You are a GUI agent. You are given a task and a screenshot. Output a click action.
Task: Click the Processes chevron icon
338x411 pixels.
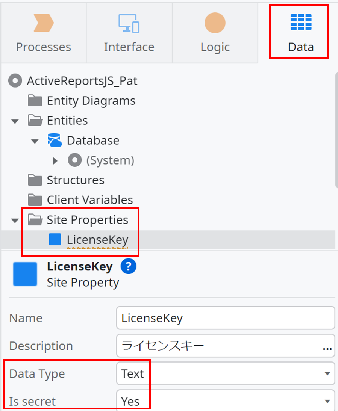(44, 23)
